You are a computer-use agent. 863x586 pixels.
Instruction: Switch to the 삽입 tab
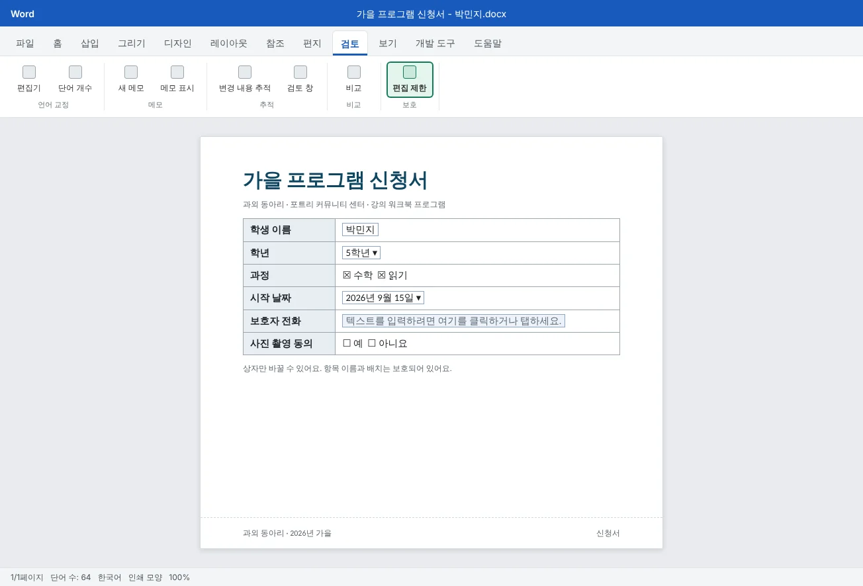click(x=90, y=44)
